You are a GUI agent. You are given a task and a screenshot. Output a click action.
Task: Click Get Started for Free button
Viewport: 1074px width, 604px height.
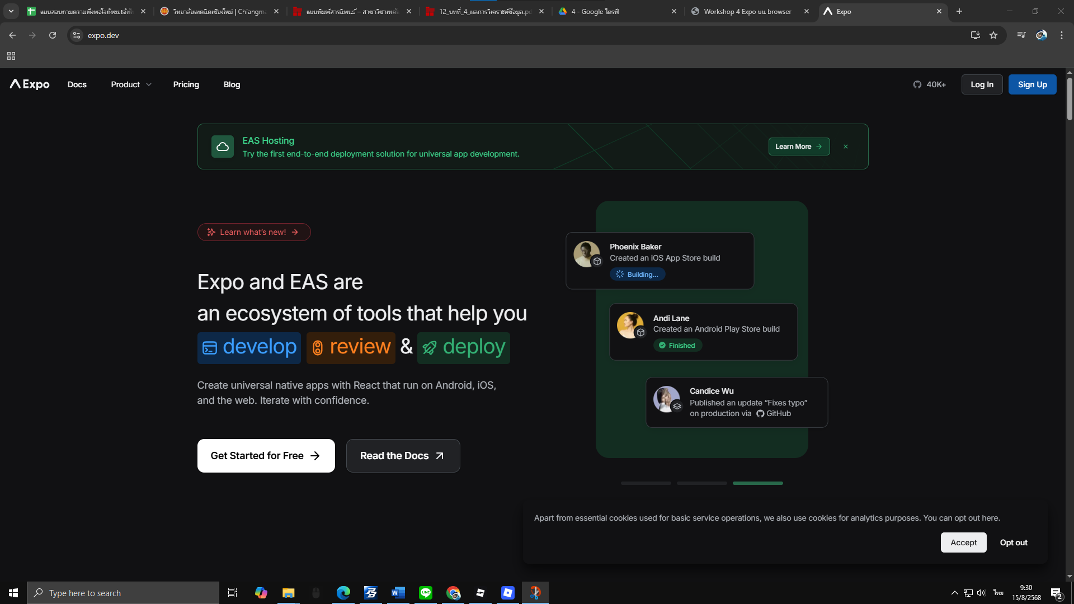(x=266, y=456)
